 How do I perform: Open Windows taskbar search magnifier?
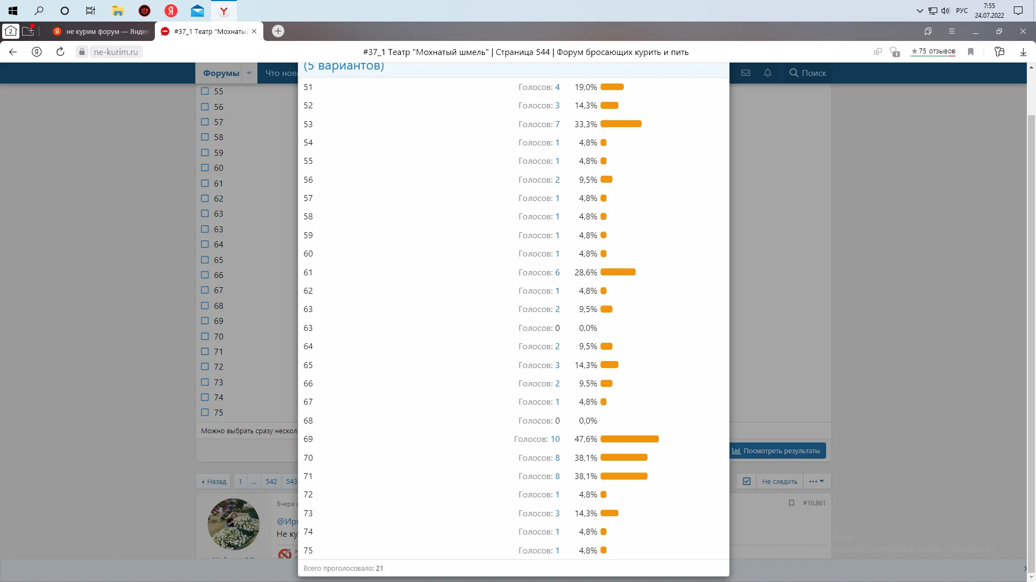[39, 10]
